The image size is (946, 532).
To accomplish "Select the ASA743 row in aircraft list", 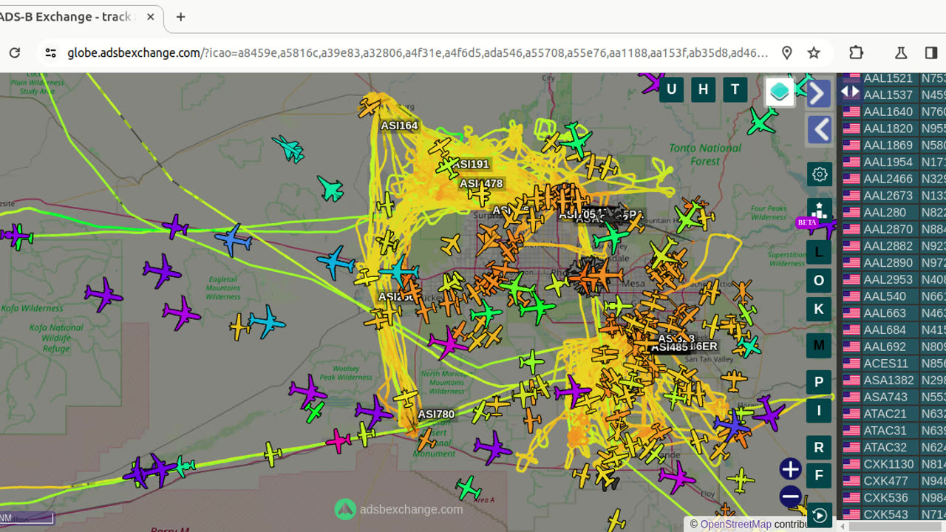I will (893, 397).
